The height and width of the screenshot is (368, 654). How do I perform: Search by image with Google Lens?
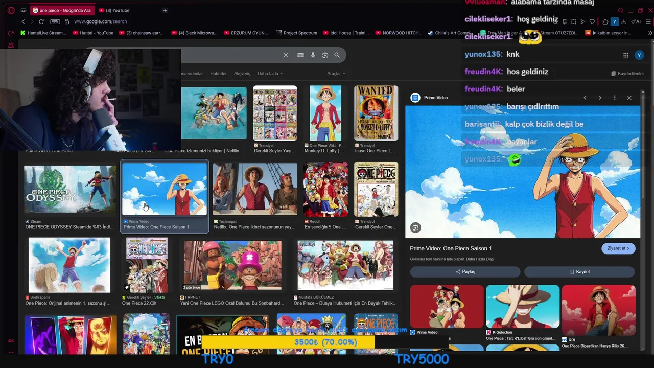[x=325, y=55]
